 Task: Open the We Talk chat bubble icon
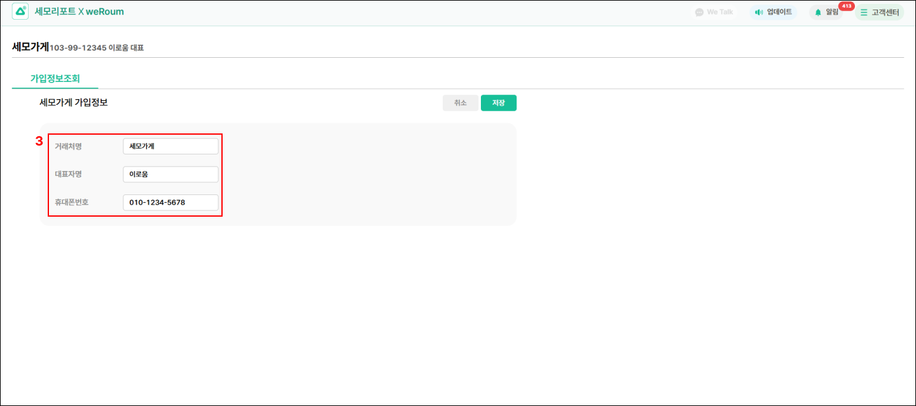[x=699, y=12]
